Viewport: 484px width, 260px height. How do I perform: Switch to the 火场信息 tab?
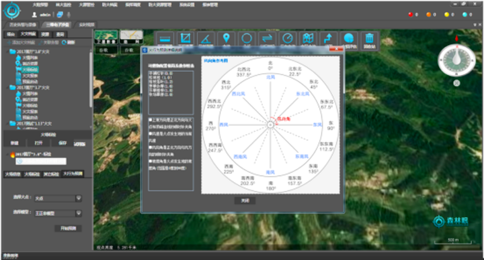[x=13, y=174]
